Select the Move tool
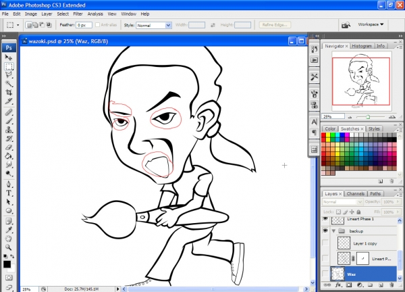405x292 pixels. pos(9,57)
